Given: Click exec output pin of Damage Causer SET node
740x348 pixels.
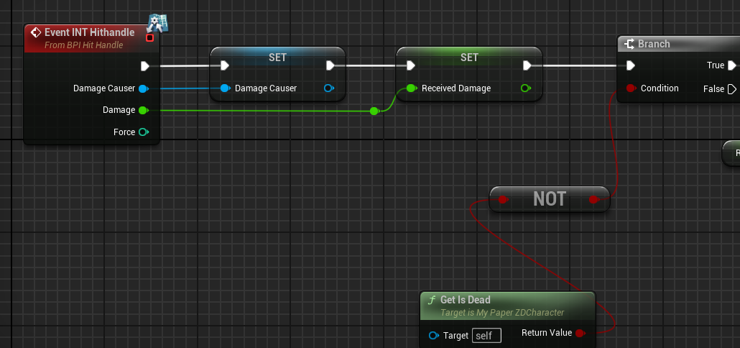Looking at the screenshot, I should coord(330,65).
